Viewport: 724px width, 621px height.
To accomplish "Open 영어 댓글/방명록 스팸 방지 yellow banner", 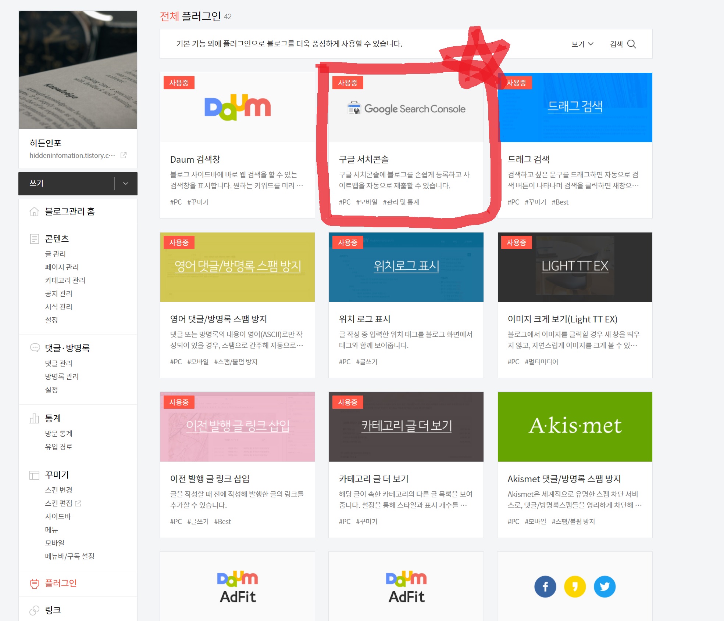I will point(238,267).
